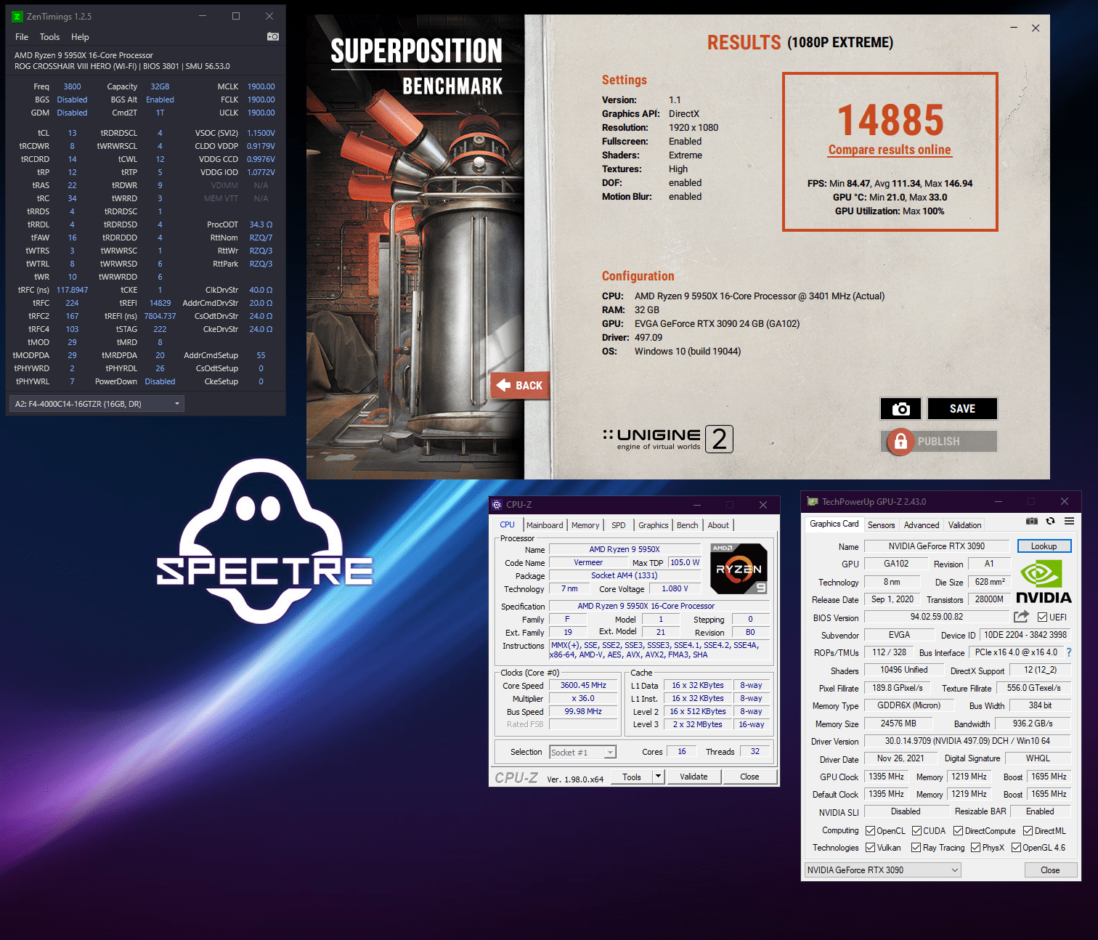Click the Close button in GPU-Z
The height and width of the screenshot is (940, 1098).
pyautogui.click(x=1050, y=870)
